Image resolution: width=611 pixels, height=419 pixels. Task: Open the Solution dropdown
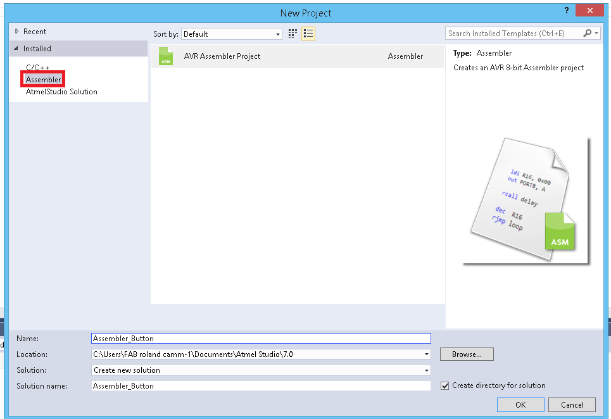pos(427,370)
